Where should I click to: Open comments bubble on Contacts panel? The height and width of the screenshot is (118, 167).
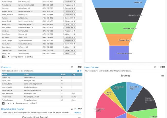[x=72, y=67]
